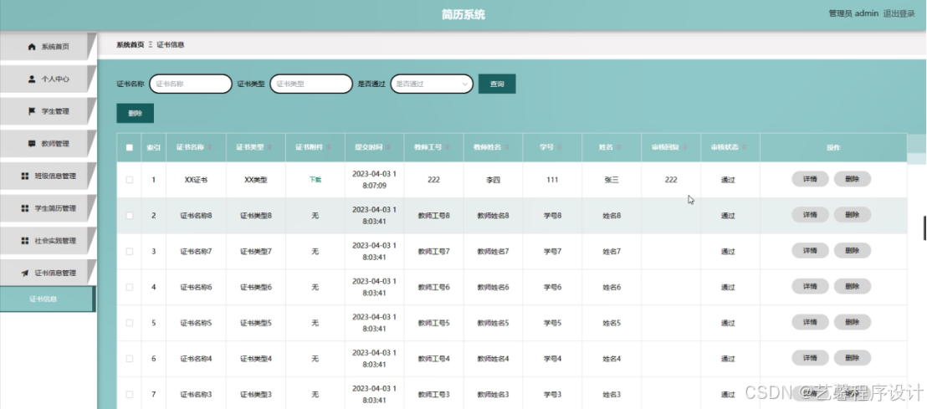Toggle the select-all checkbox in table header

pos(130,148)
